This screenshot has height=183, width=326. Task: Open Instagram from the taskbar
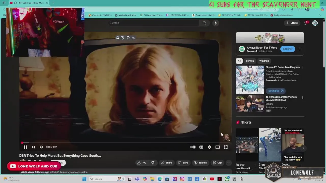[182, 179]
